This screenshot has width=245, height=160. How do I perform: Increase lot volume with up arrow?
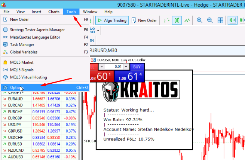[126, 66]
